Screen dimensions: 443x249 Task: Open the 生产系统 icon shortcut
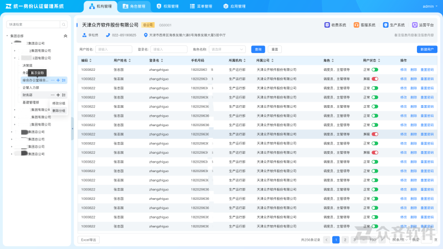[x=386, y=25]
